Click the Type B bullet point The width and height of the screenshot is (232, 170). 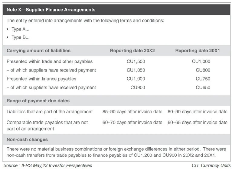point(20,37)
